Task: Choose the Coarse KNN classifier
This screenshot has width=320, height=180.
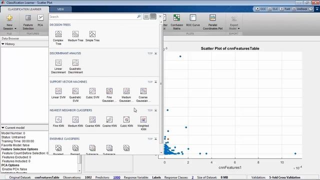Action: tap(92, 122)
